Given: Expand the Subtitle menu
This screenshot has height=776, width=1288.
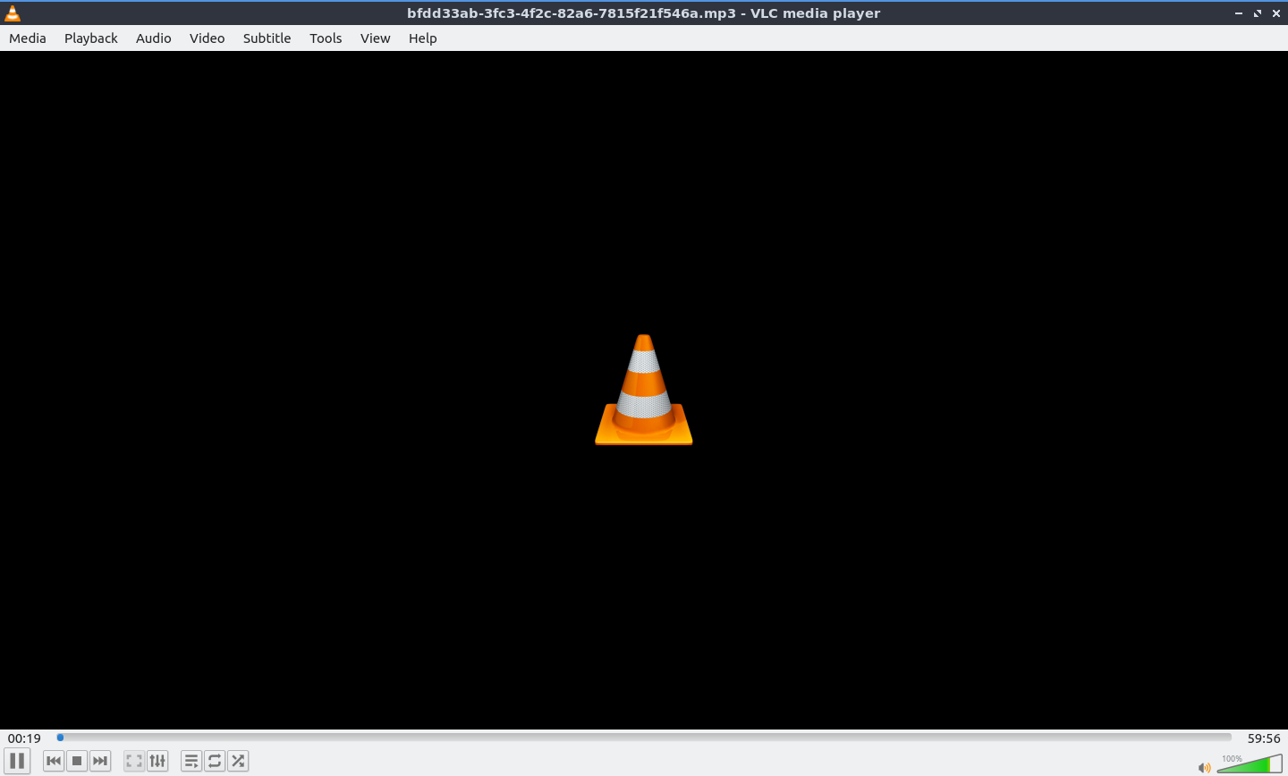Looking at the screenshot, I should coord(267,38).
